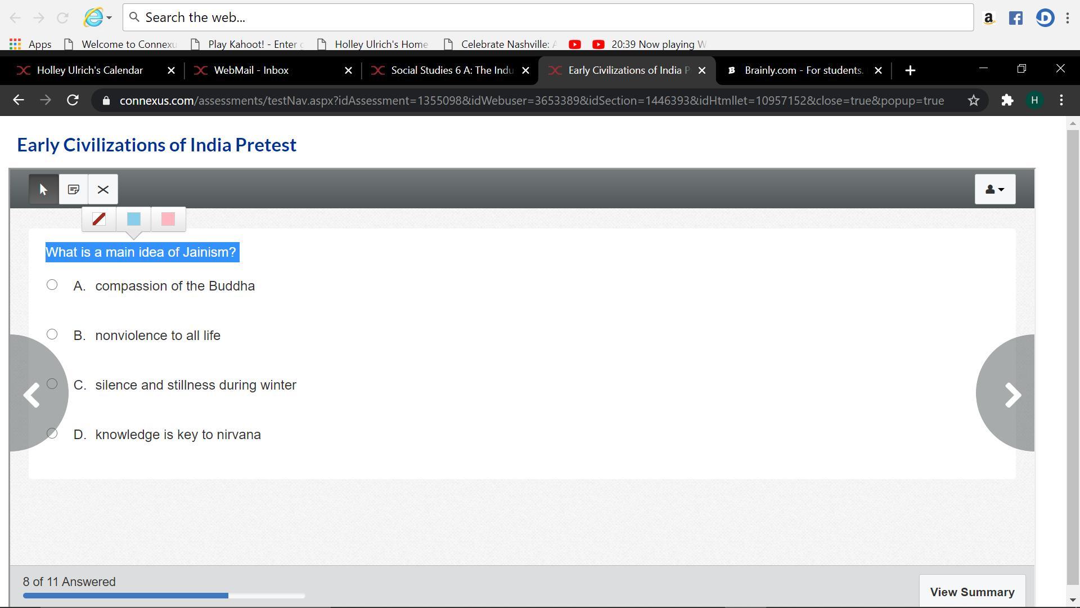The height and width of the screenshot is (608, 1080).
Task: Select the pointer cursor tool
Action: point(44,190)
